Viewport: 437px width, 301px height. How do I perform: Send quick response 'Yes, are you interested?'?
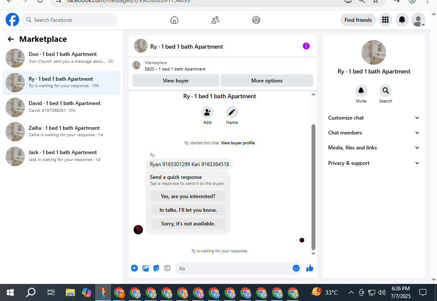click(188, 196)
